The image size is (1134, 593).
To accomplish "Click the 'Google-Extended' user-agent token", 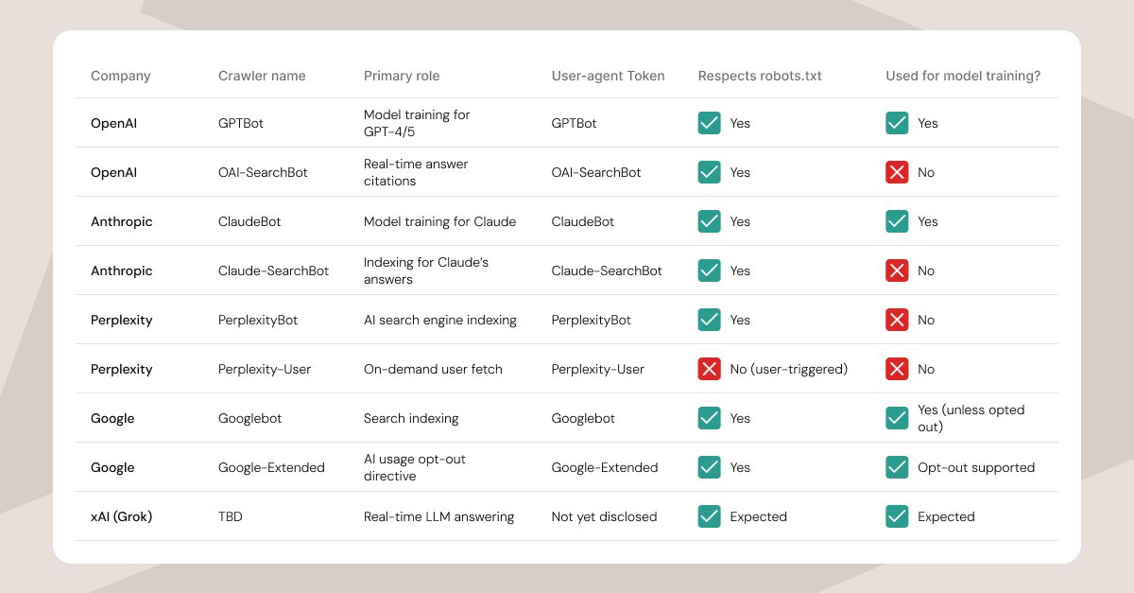I will click(x=605, y=467).
